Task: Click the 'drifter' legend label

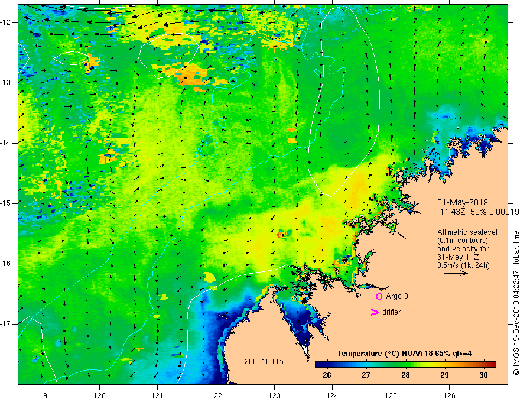Action: (x=391, y=312)
